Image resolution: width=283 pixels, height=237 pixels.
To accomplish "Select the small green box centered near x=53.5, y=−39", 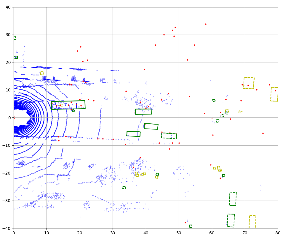I will (x=191, y=226).
